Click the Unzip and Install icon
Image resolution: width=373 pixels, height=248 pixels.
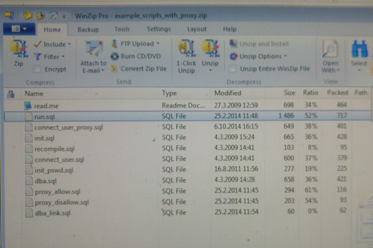tap(233, 44)
